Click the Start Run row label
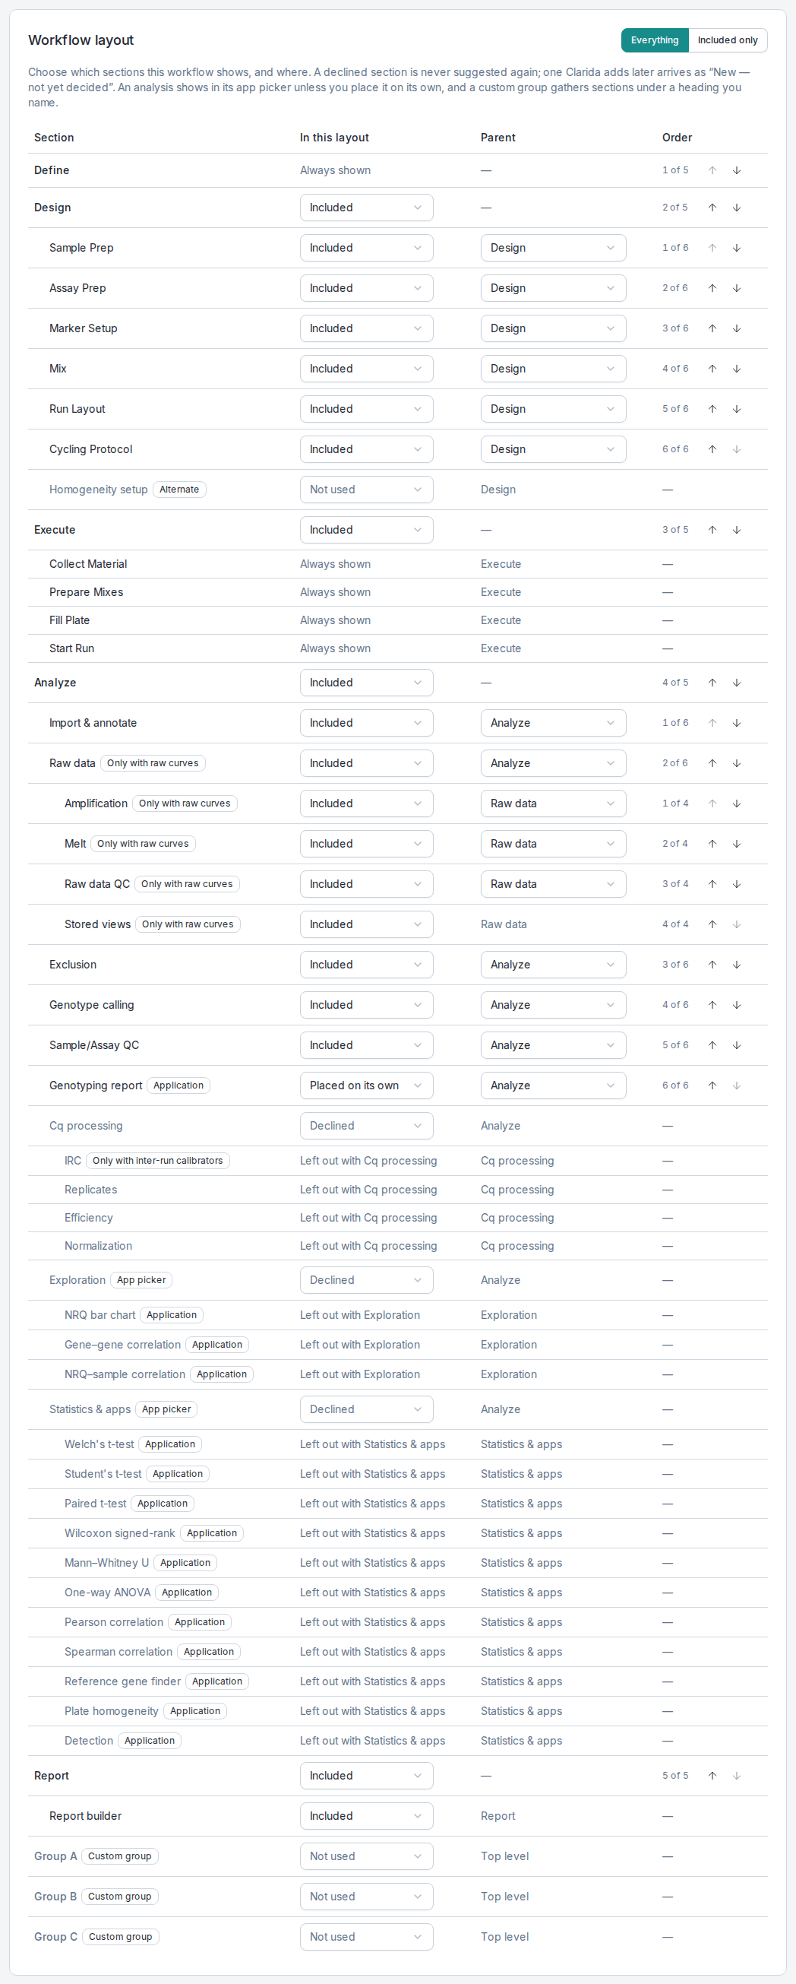796x1984 pixels. pos(71,648)
